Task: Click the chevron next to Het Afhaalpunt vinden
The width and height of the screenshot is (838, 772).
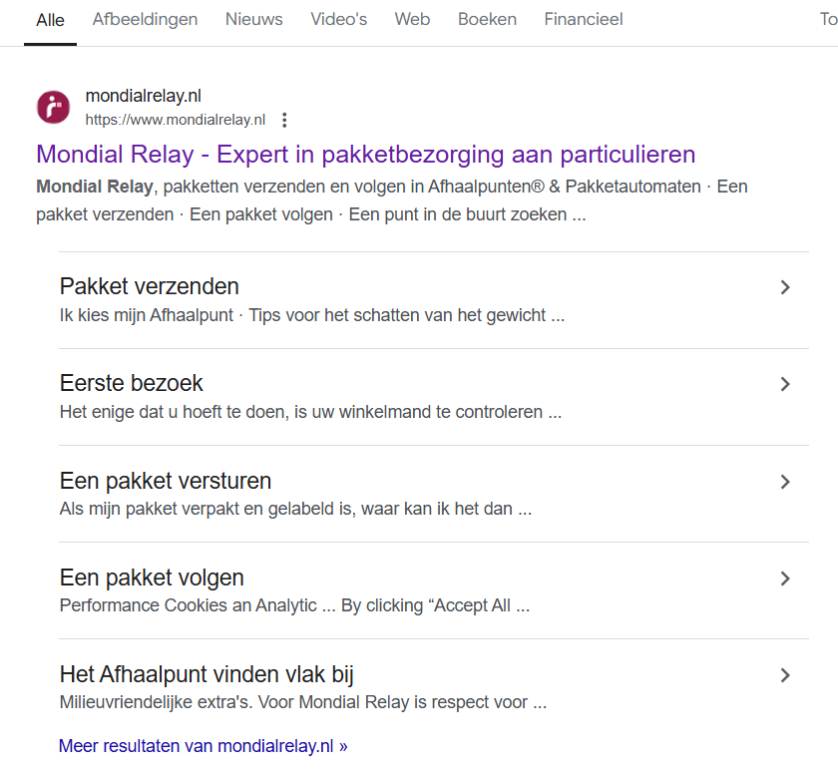Action: 784,675
